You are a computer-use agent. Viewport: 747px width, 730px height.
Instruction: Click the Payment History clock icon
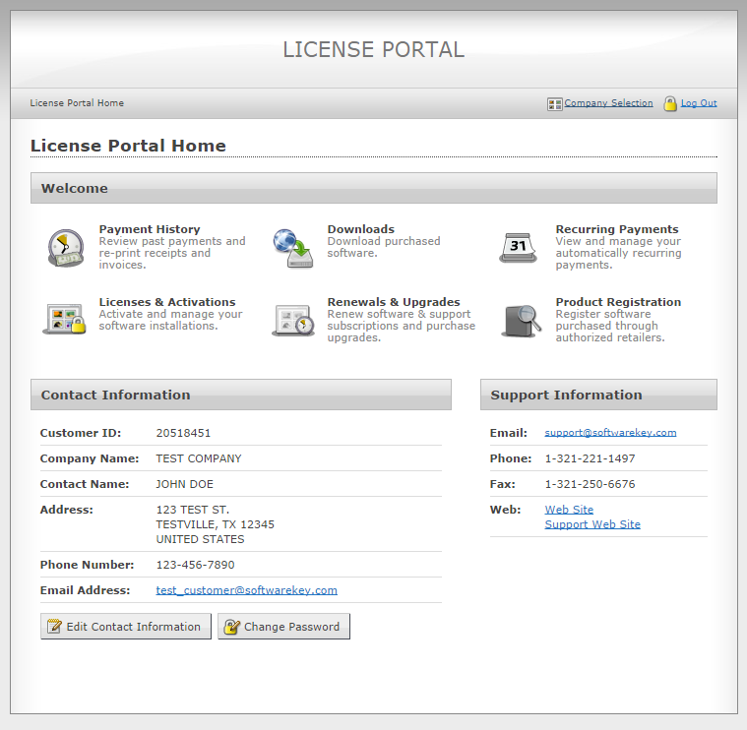click(x=66, y=248)
